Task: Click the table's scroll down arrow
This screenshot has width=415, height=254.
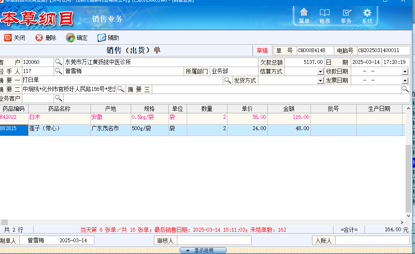Action: pyautogui.click(x=408, y=216)
